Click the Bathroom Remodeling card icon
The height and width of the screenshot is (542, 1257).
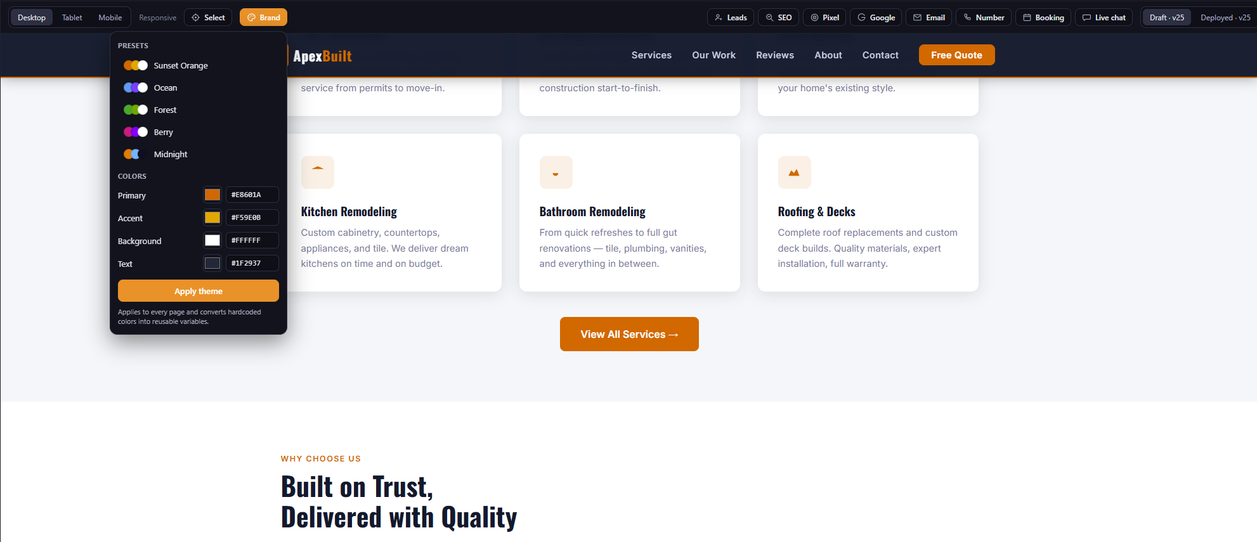click(556, 172)
